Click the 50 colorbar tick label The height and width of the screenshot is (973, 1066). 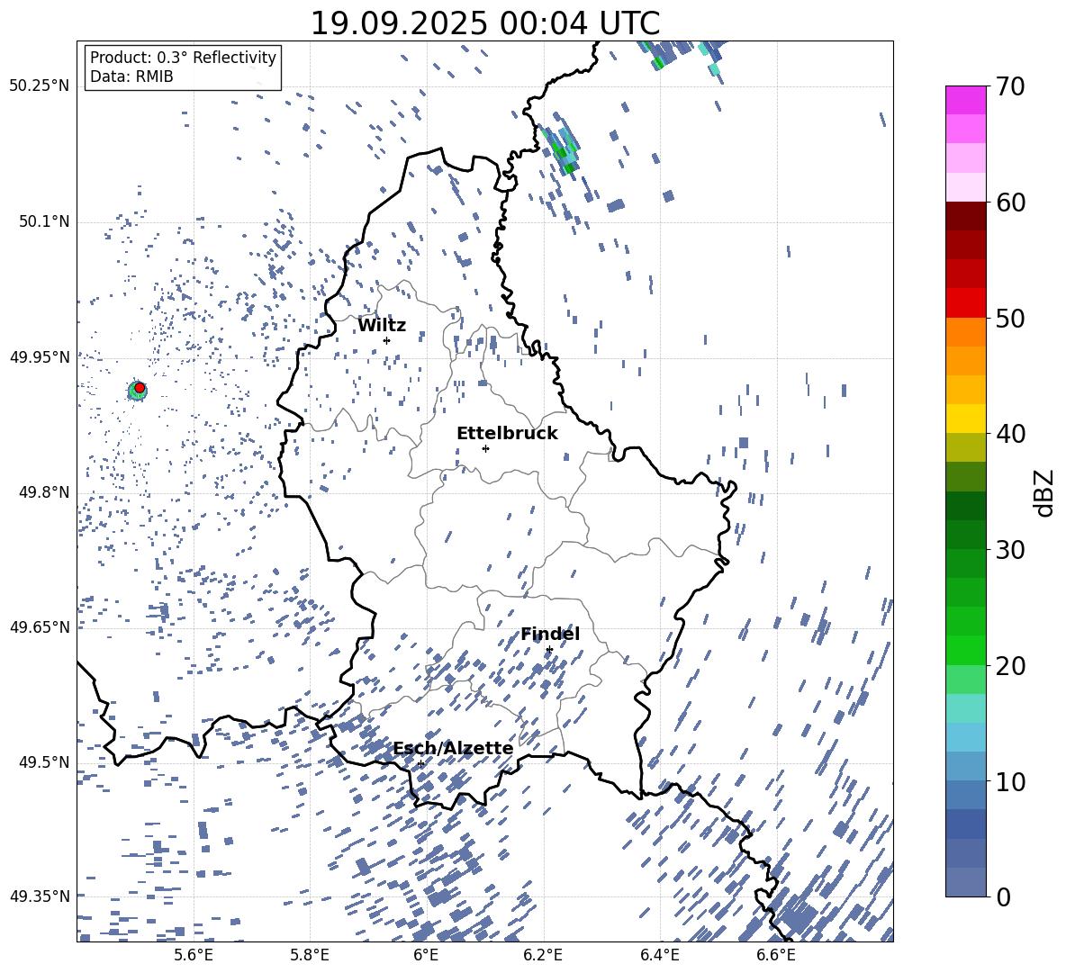click(1010, 319)
